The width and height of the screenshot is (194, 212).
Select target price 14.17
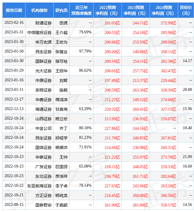click(187, 61)
